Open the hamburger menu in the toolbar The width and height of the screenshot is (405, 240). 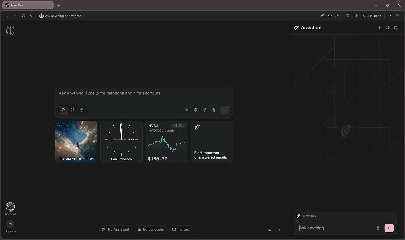(x=347, y=16)
